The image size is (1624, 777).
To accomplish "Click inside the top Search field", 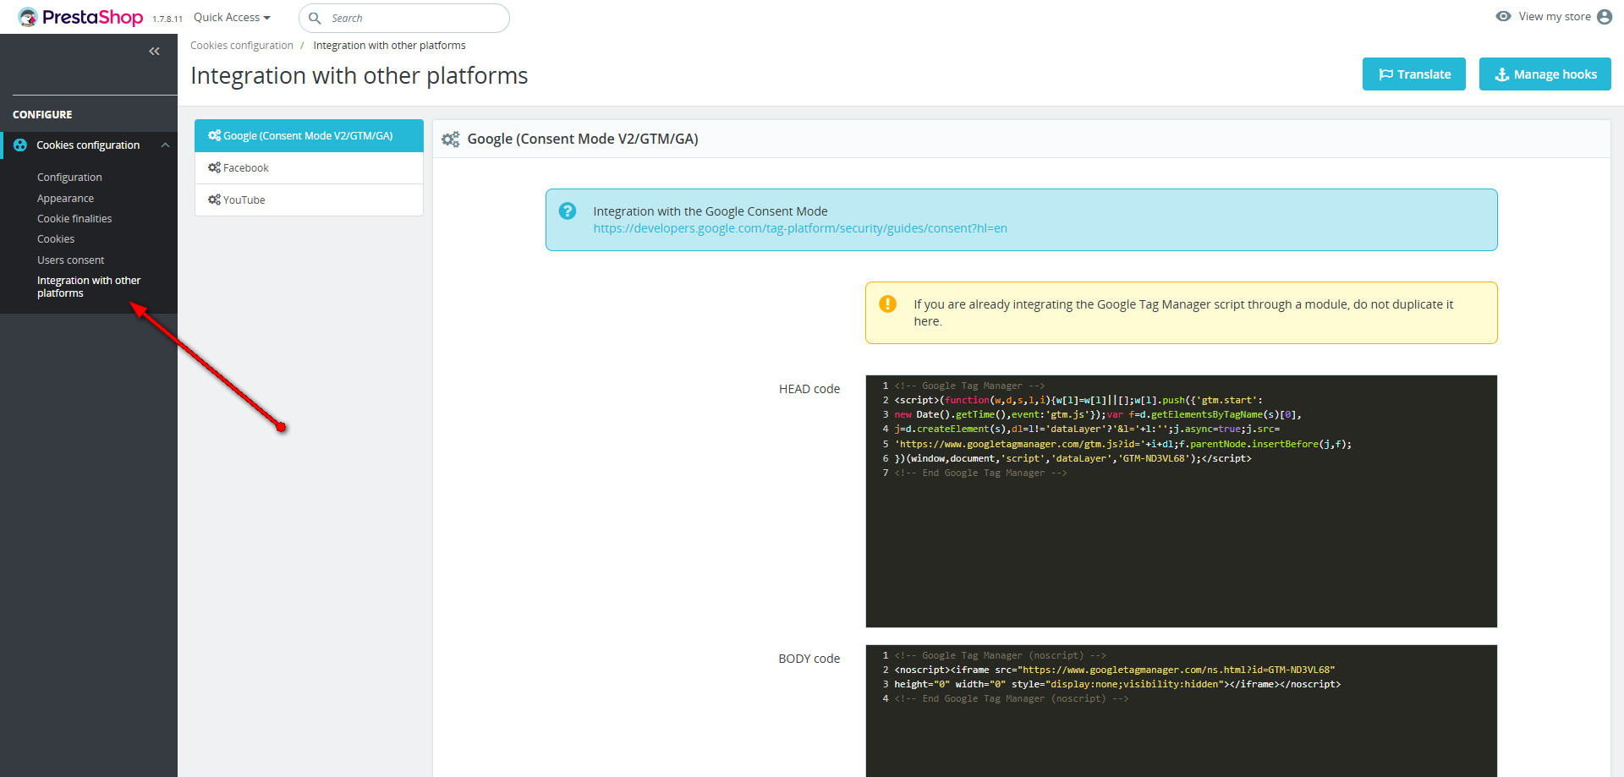I will click(414, 18).
